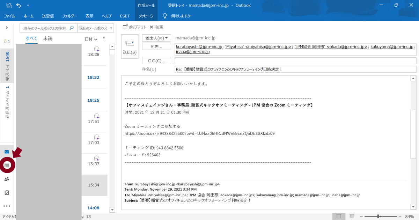Open the ヘルプ ribbon tab
The height and width of the screenshot is (220, 419).
coord(106,16)
